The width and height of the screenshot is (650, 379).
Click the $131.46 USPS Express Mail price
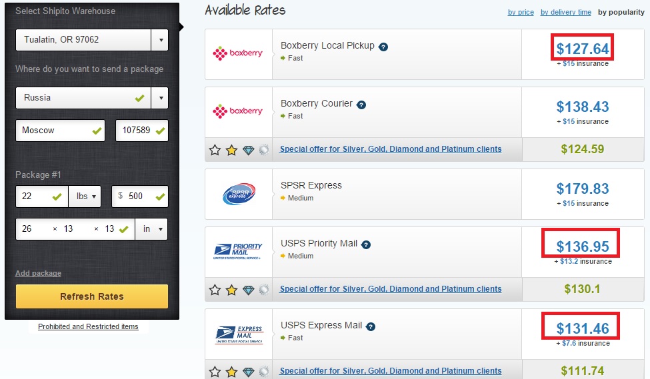(583, 329)
